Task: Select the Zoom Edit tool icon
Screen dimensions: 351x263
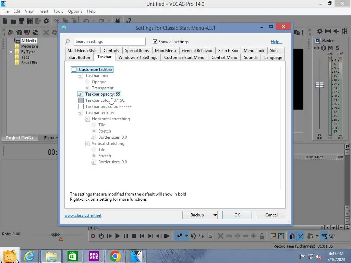Action: click(210, 236)
